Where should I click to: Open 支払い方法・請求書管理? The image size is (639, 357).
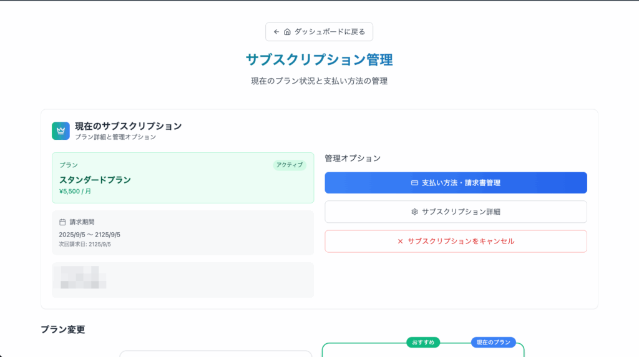(x=461, y=183)
